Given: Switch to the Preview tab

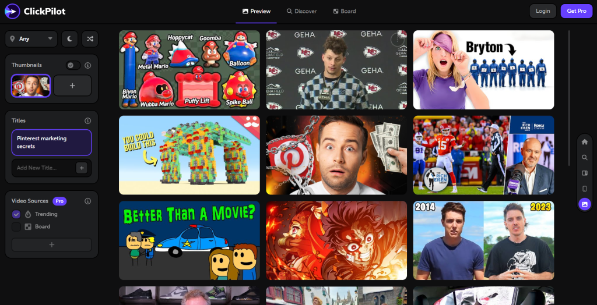Looking at the screenshot, I should point(257,12).
